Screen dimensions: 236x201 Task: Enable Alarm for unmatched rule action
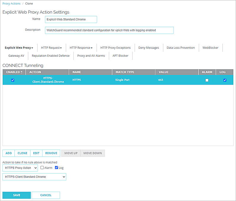(42, 168)
